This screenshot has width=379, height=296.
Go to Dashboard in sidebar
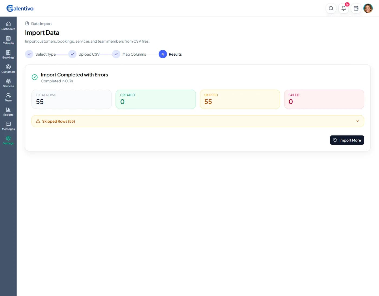[8, 26]
